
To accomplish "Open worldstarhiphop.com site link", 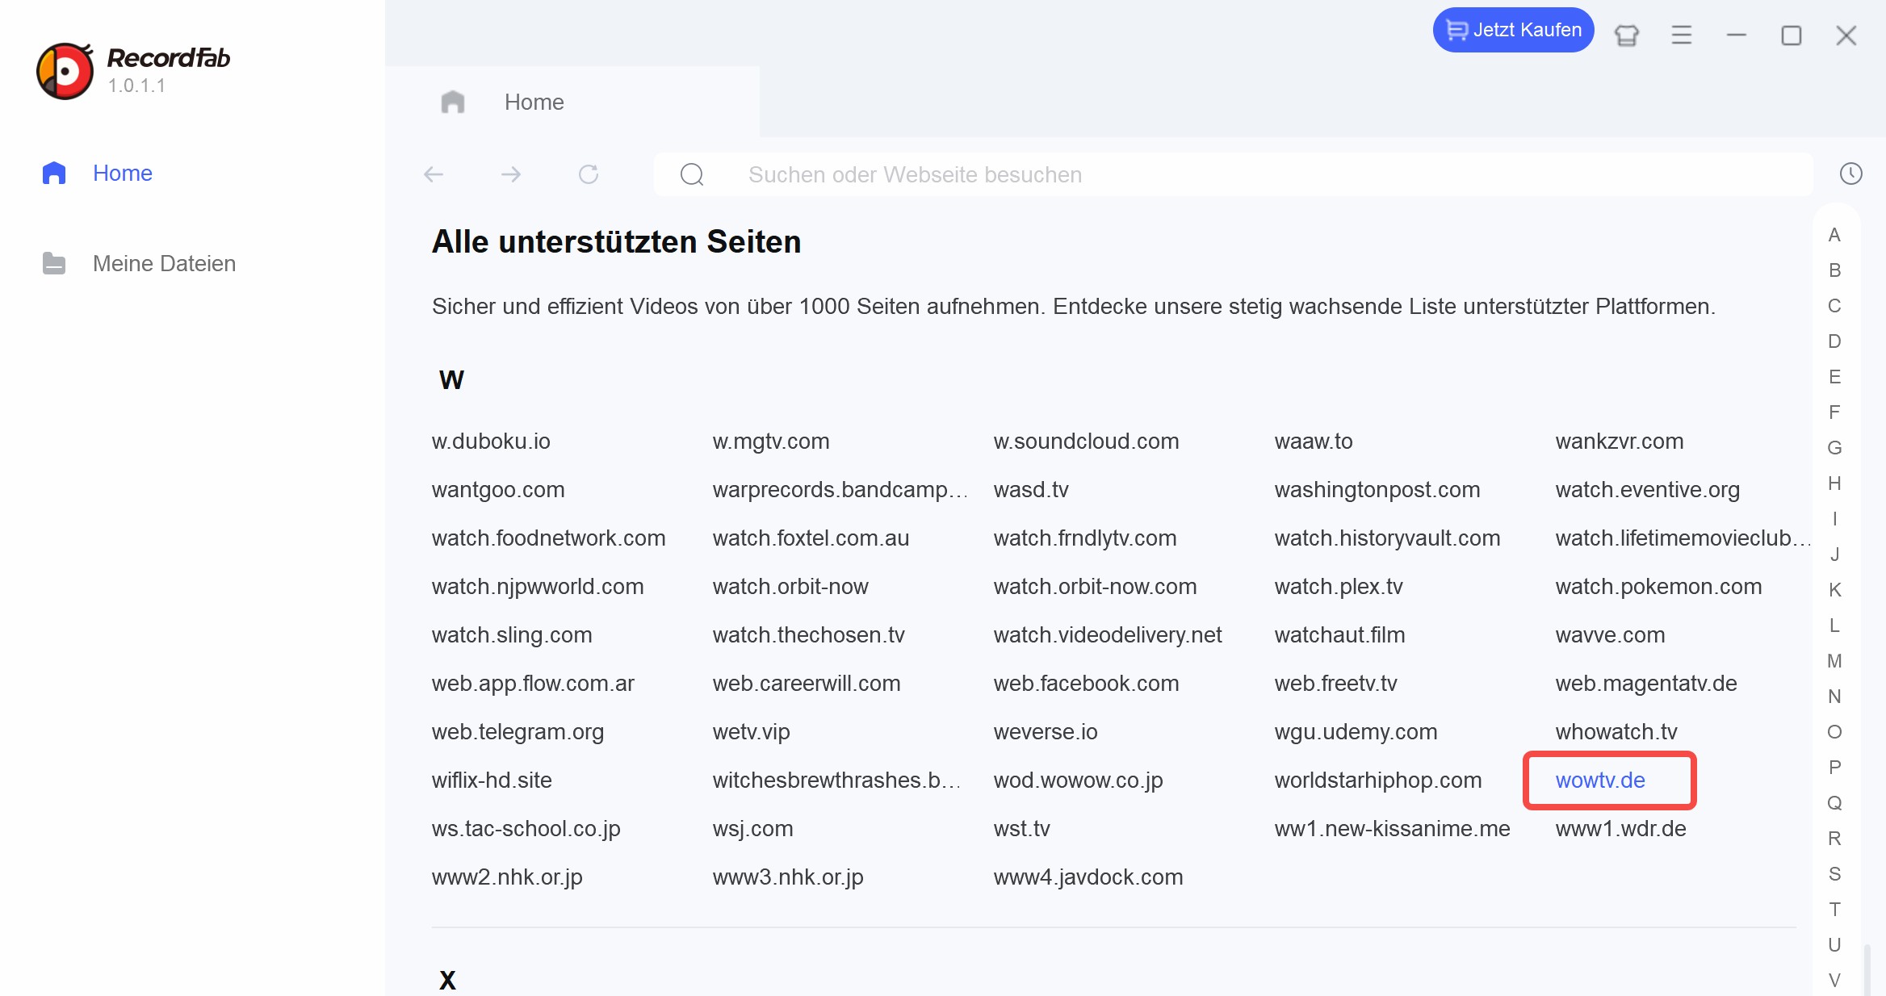I will click(1378, 780).
